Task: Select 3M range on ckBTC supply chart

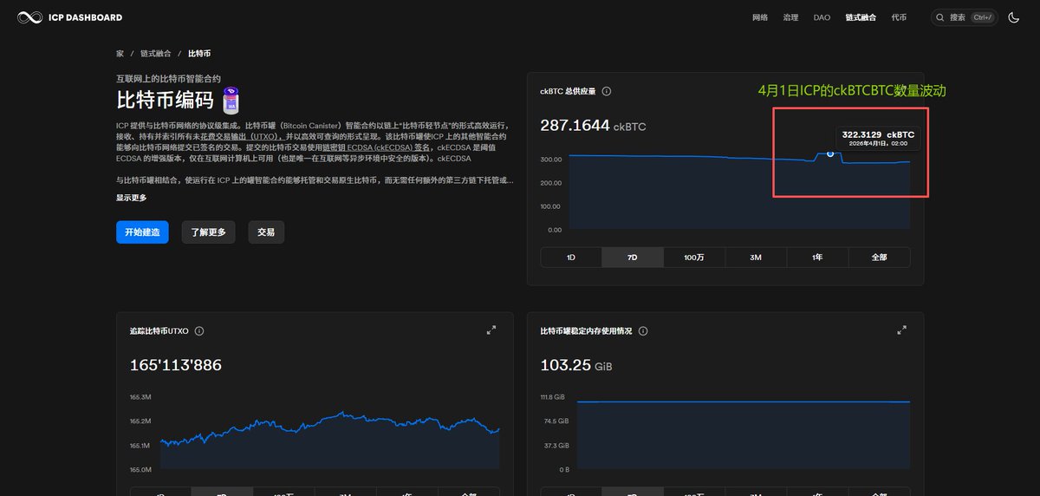Action: tap(756, 258)
